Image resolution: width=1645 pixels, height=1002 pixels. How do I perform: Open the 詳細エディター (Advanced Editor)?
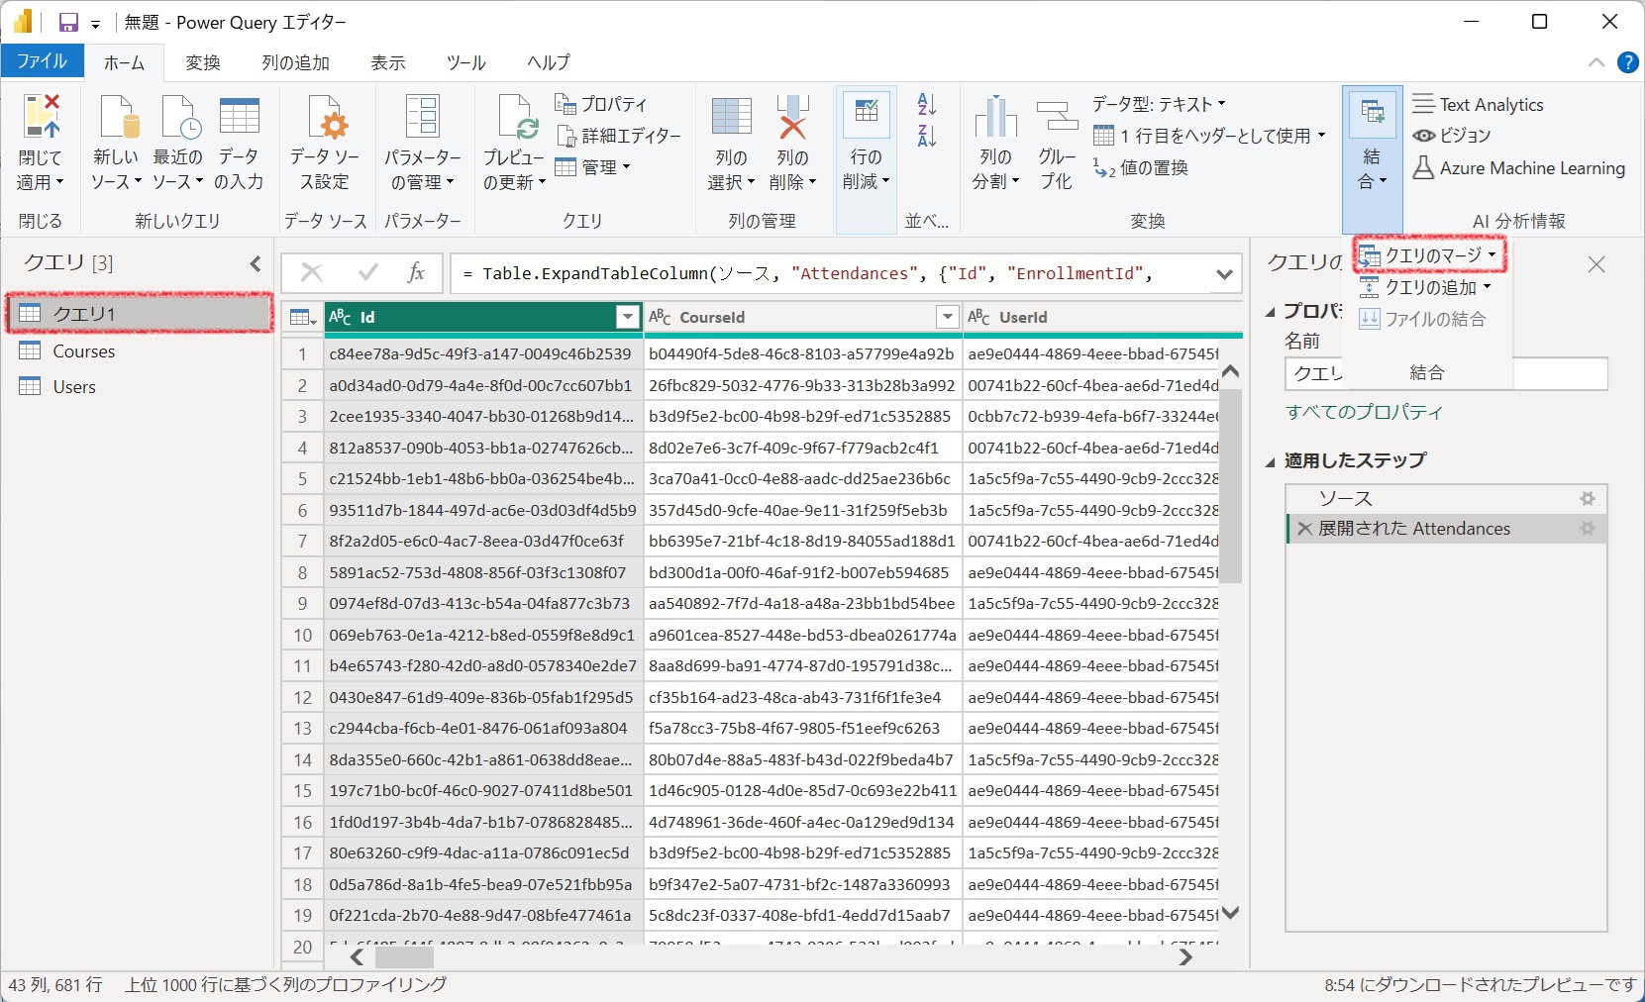(619, 136)
